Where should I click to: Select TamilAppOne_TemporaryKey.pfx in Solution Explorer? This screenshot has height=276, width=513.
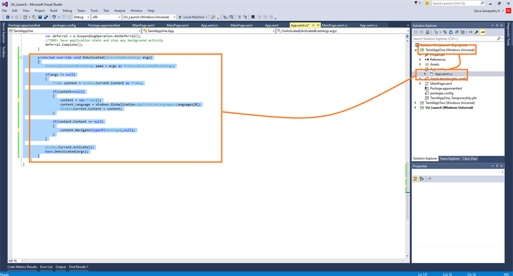(x=453, y=98)
